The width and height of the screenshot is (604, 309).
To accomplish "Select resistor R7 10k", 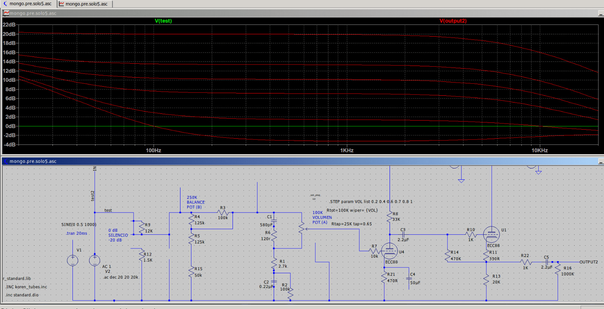I will pos(374,251).
